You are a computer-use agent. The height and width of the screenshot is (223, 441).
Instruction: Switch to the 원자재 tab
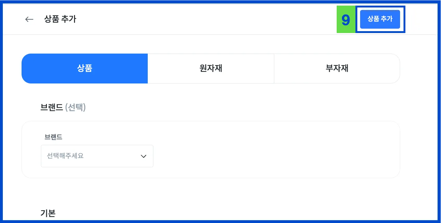(211, 69)
